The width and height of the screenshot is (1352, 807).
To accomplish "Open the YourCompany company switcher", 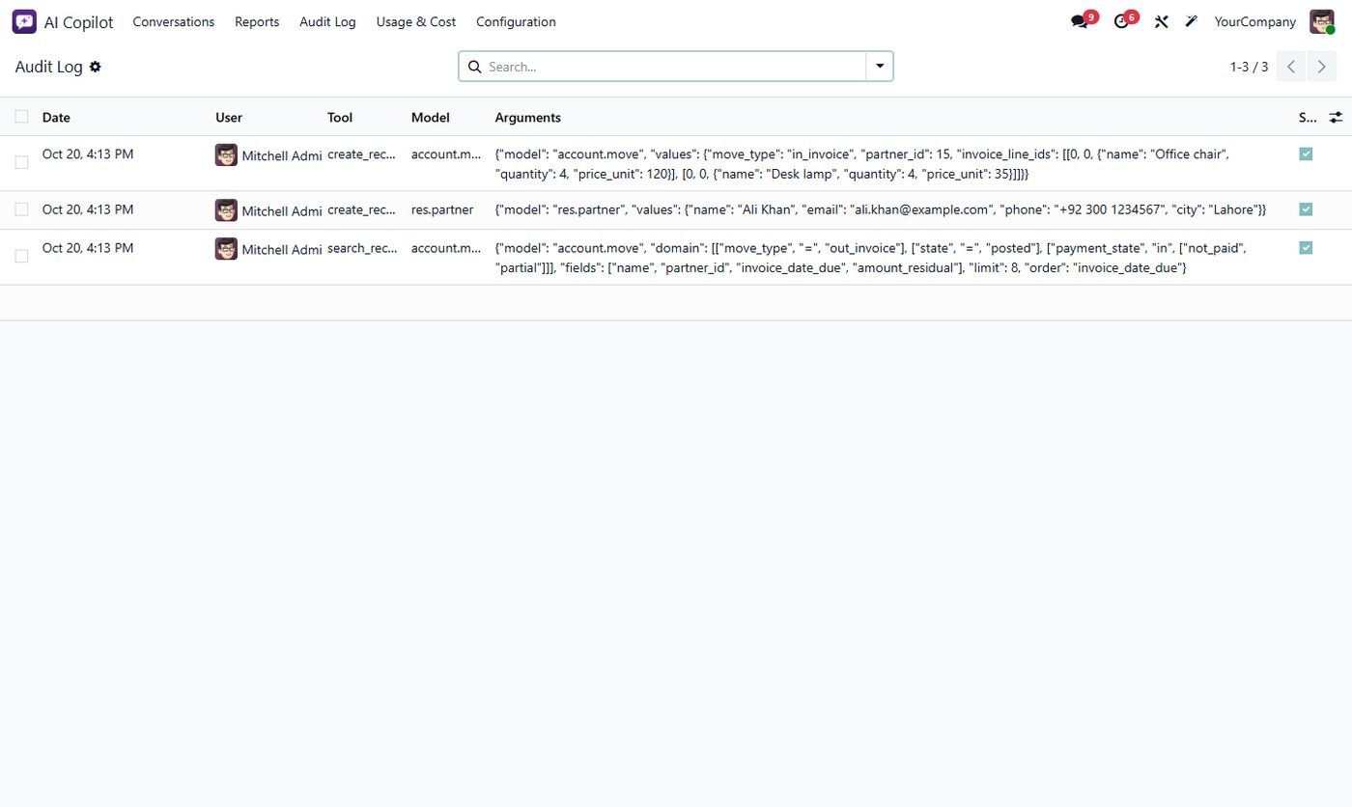I will pyautogui.click(x=1254, y=21).
